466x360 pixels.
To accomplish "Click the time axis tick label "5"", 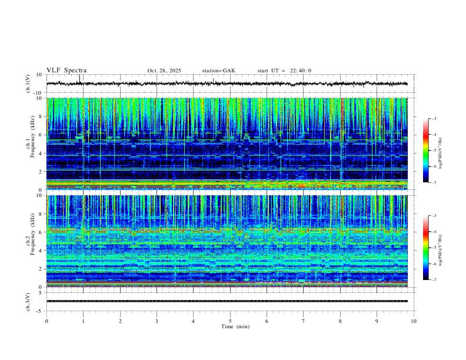I will (x=230, y=321).
